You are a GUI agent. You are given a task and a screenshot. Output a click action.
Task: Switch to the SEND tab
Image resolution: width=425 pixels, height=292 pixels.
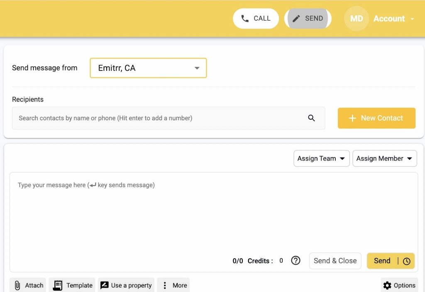click(307, 18)
